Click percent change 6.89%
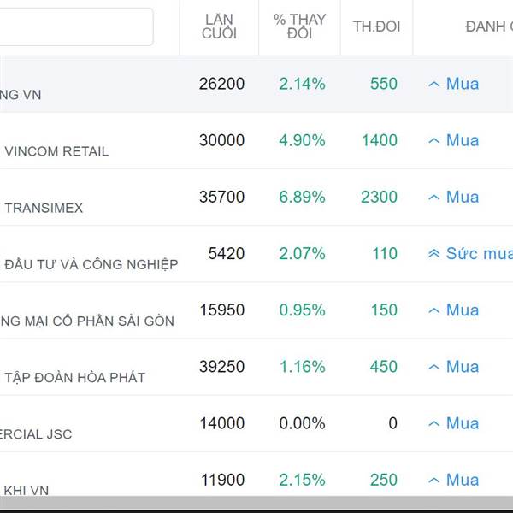513x513 pixels. click(303, 197)
